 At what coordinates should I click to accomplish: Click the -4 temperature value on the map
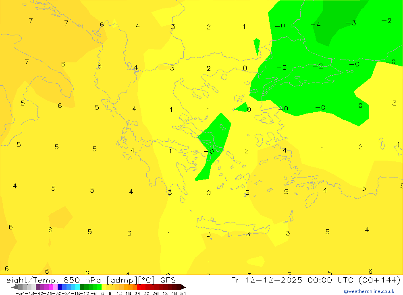(316, 25)
